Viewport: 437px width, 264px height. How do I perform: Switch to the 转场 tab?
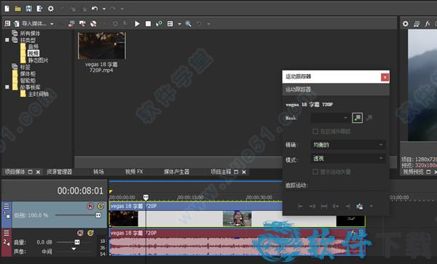[x=98, y=172]
